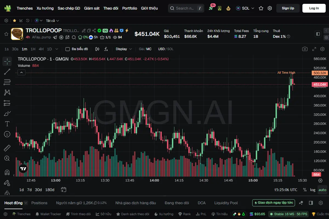Open Wallet Tracker in bottom bar

(48, 214)
